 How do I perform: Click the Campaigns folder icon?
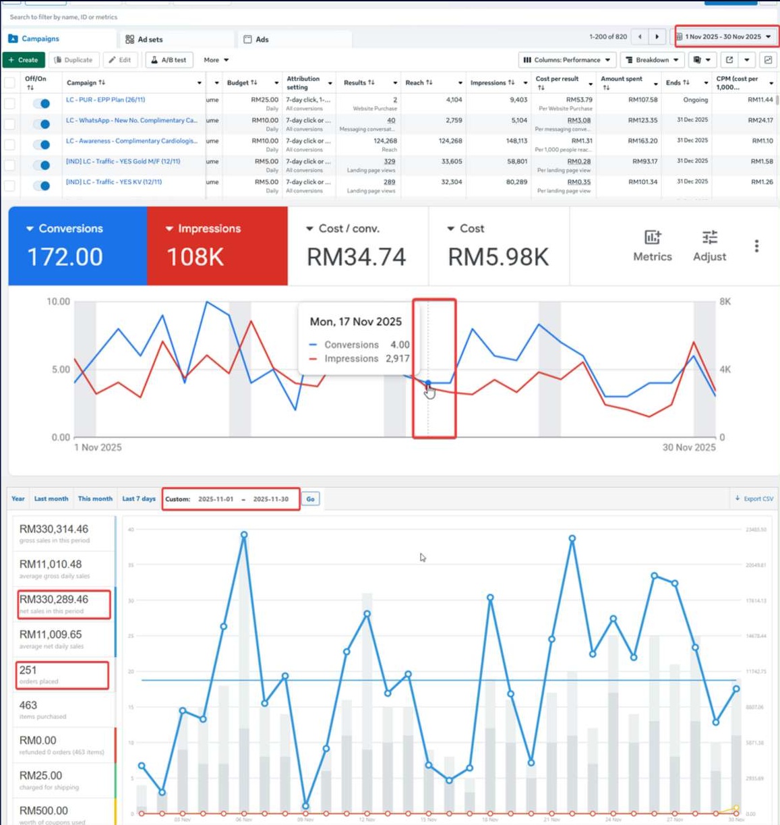tap(13, 38)
